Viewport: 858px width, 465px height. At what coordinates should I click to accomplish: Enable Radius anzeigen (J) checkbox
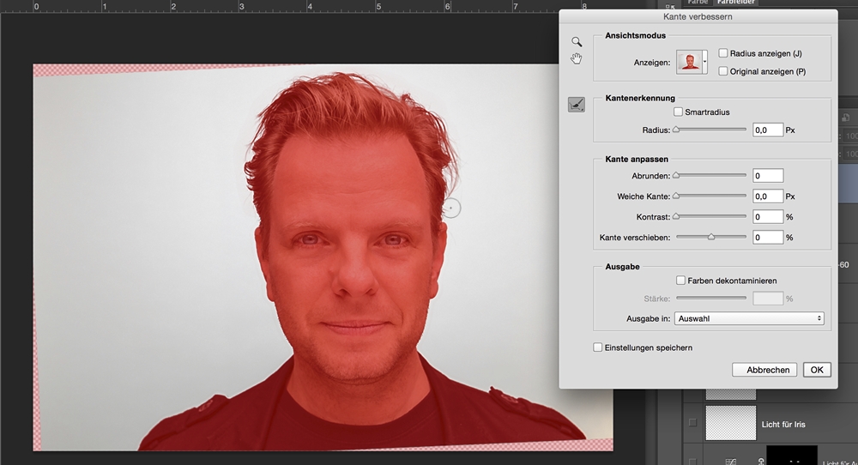[722, 53]
